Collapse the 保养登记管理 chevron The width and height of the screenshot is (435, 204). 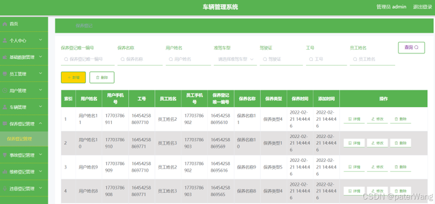pyautogui.click(x=41, y=123)
